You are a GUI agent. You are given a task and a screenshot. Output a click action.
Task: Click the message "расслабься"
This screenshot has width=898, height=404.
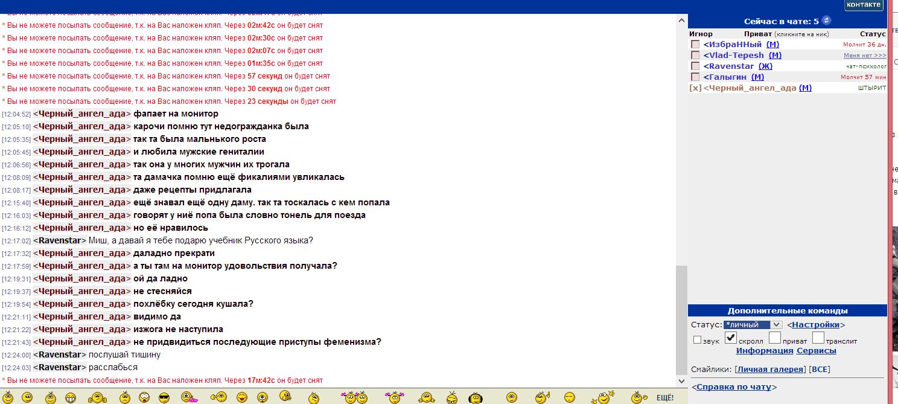[x=113, y=368]
